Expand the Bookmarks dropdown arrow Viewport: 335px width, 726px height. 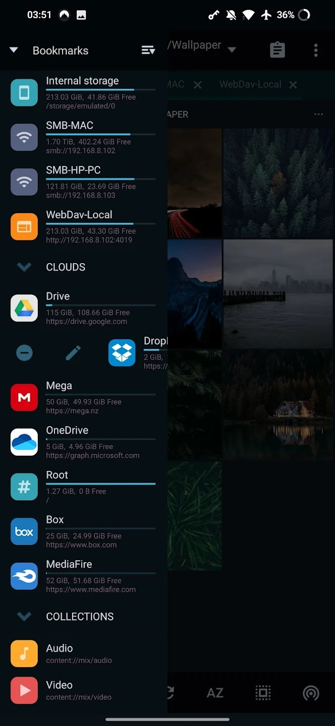tap(14, 50)
